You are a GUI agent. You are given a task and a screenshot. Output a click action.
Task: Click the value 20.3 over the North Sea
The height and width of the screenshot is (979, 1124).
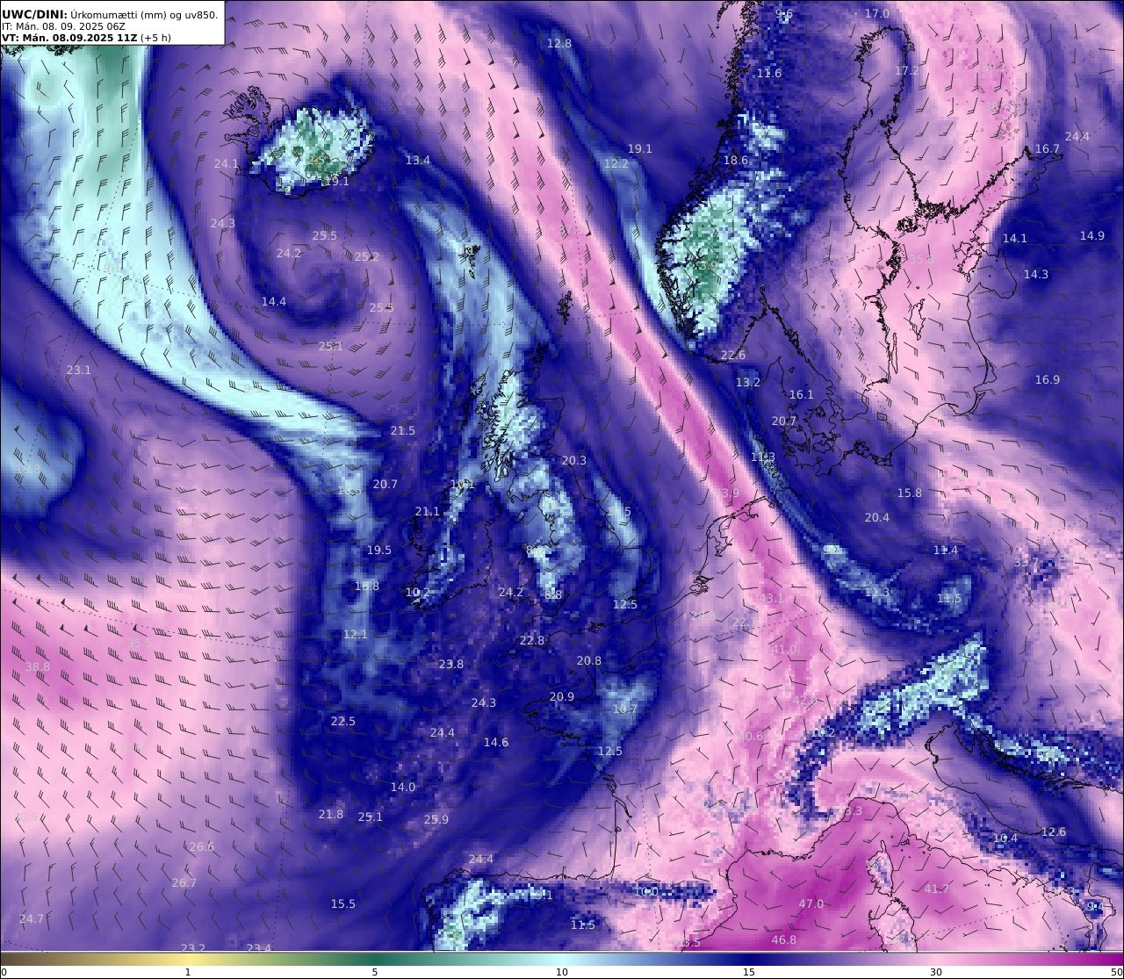[574, 460]
